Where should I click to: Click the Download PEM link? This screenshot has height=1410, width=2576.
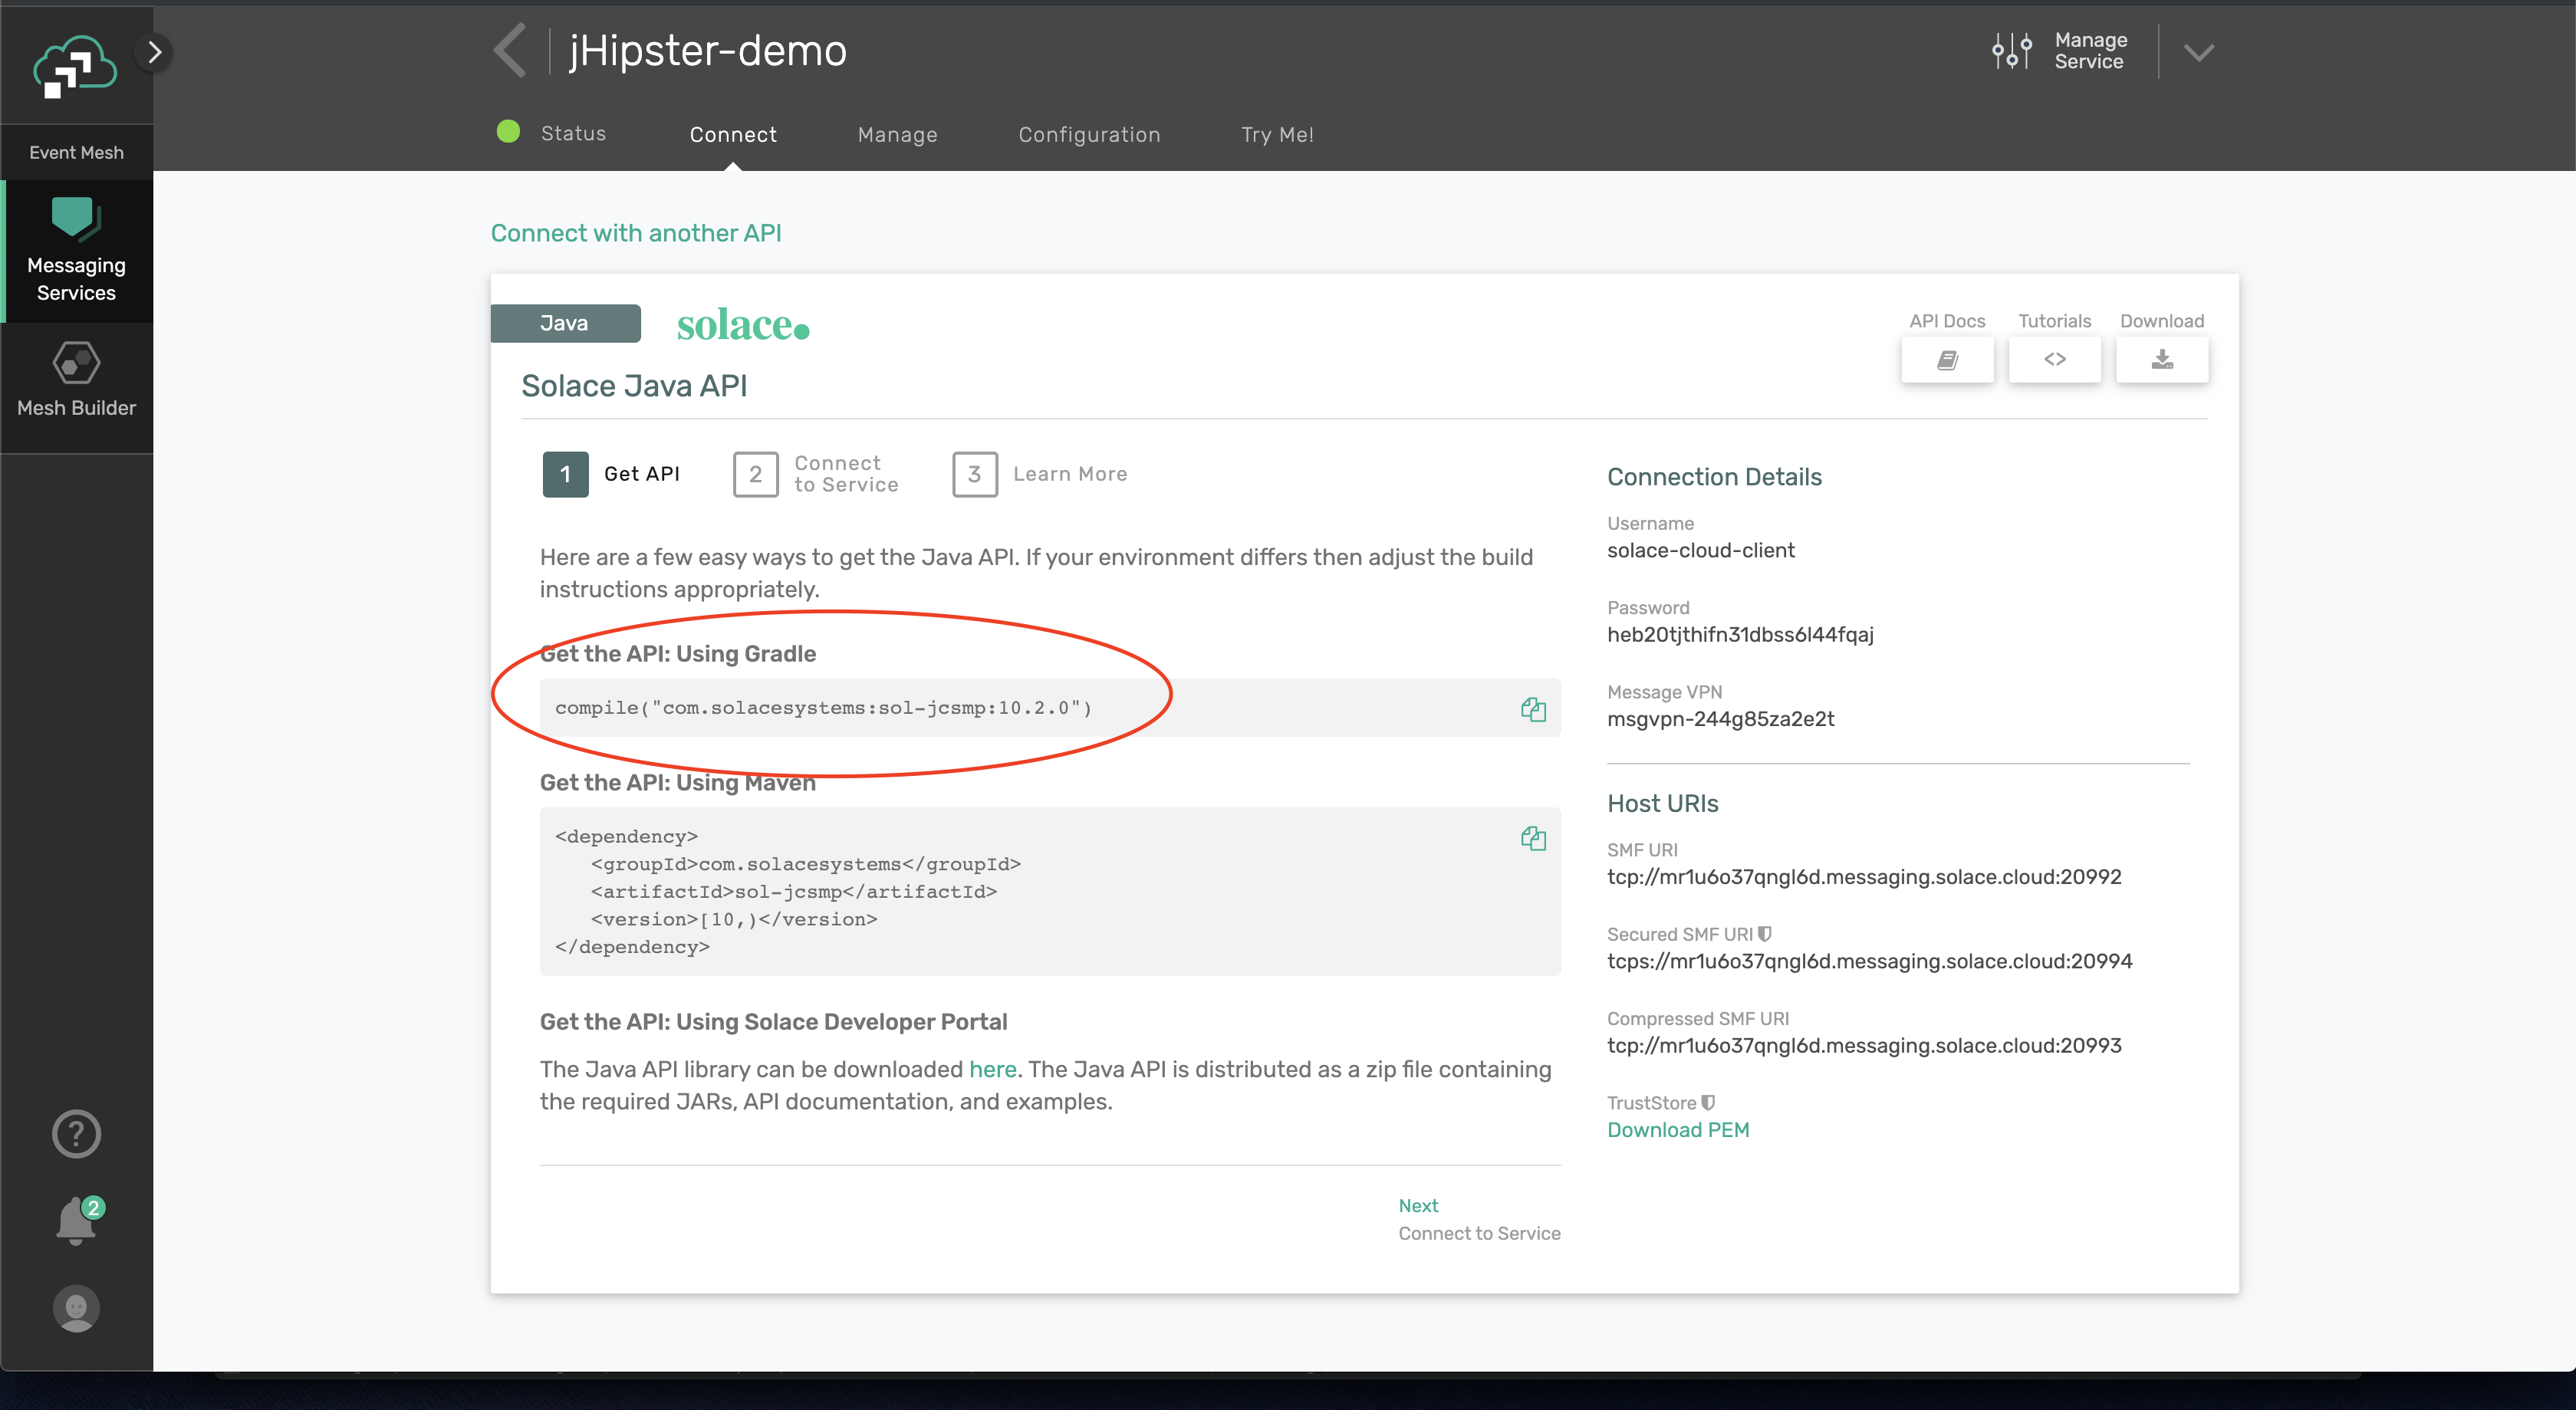click(1677, 1130)
